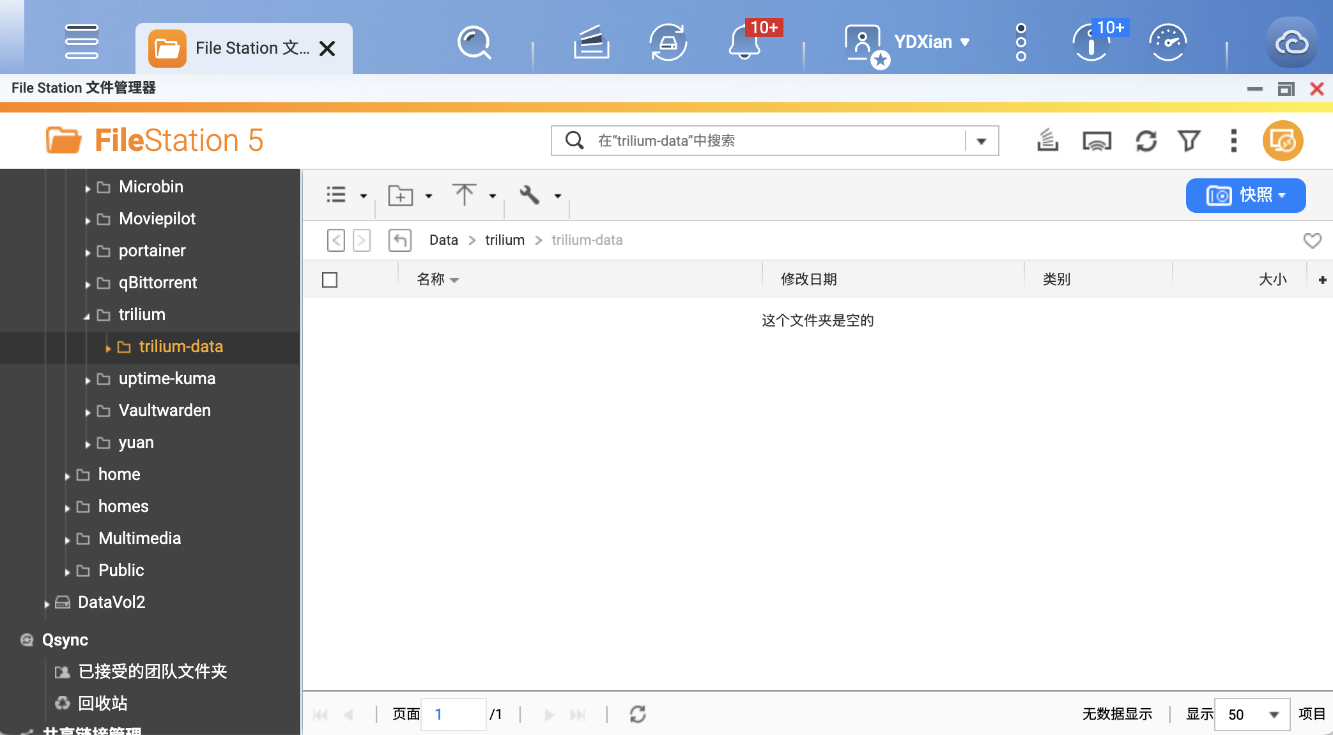1333x735 pixels.
Task: Sort by the 大小 column header
Action: (x=1272, y=279)
